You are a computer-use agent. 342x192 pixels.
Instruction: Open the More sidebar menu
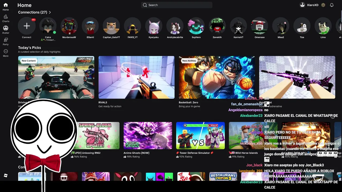click(x=6, y=51)
